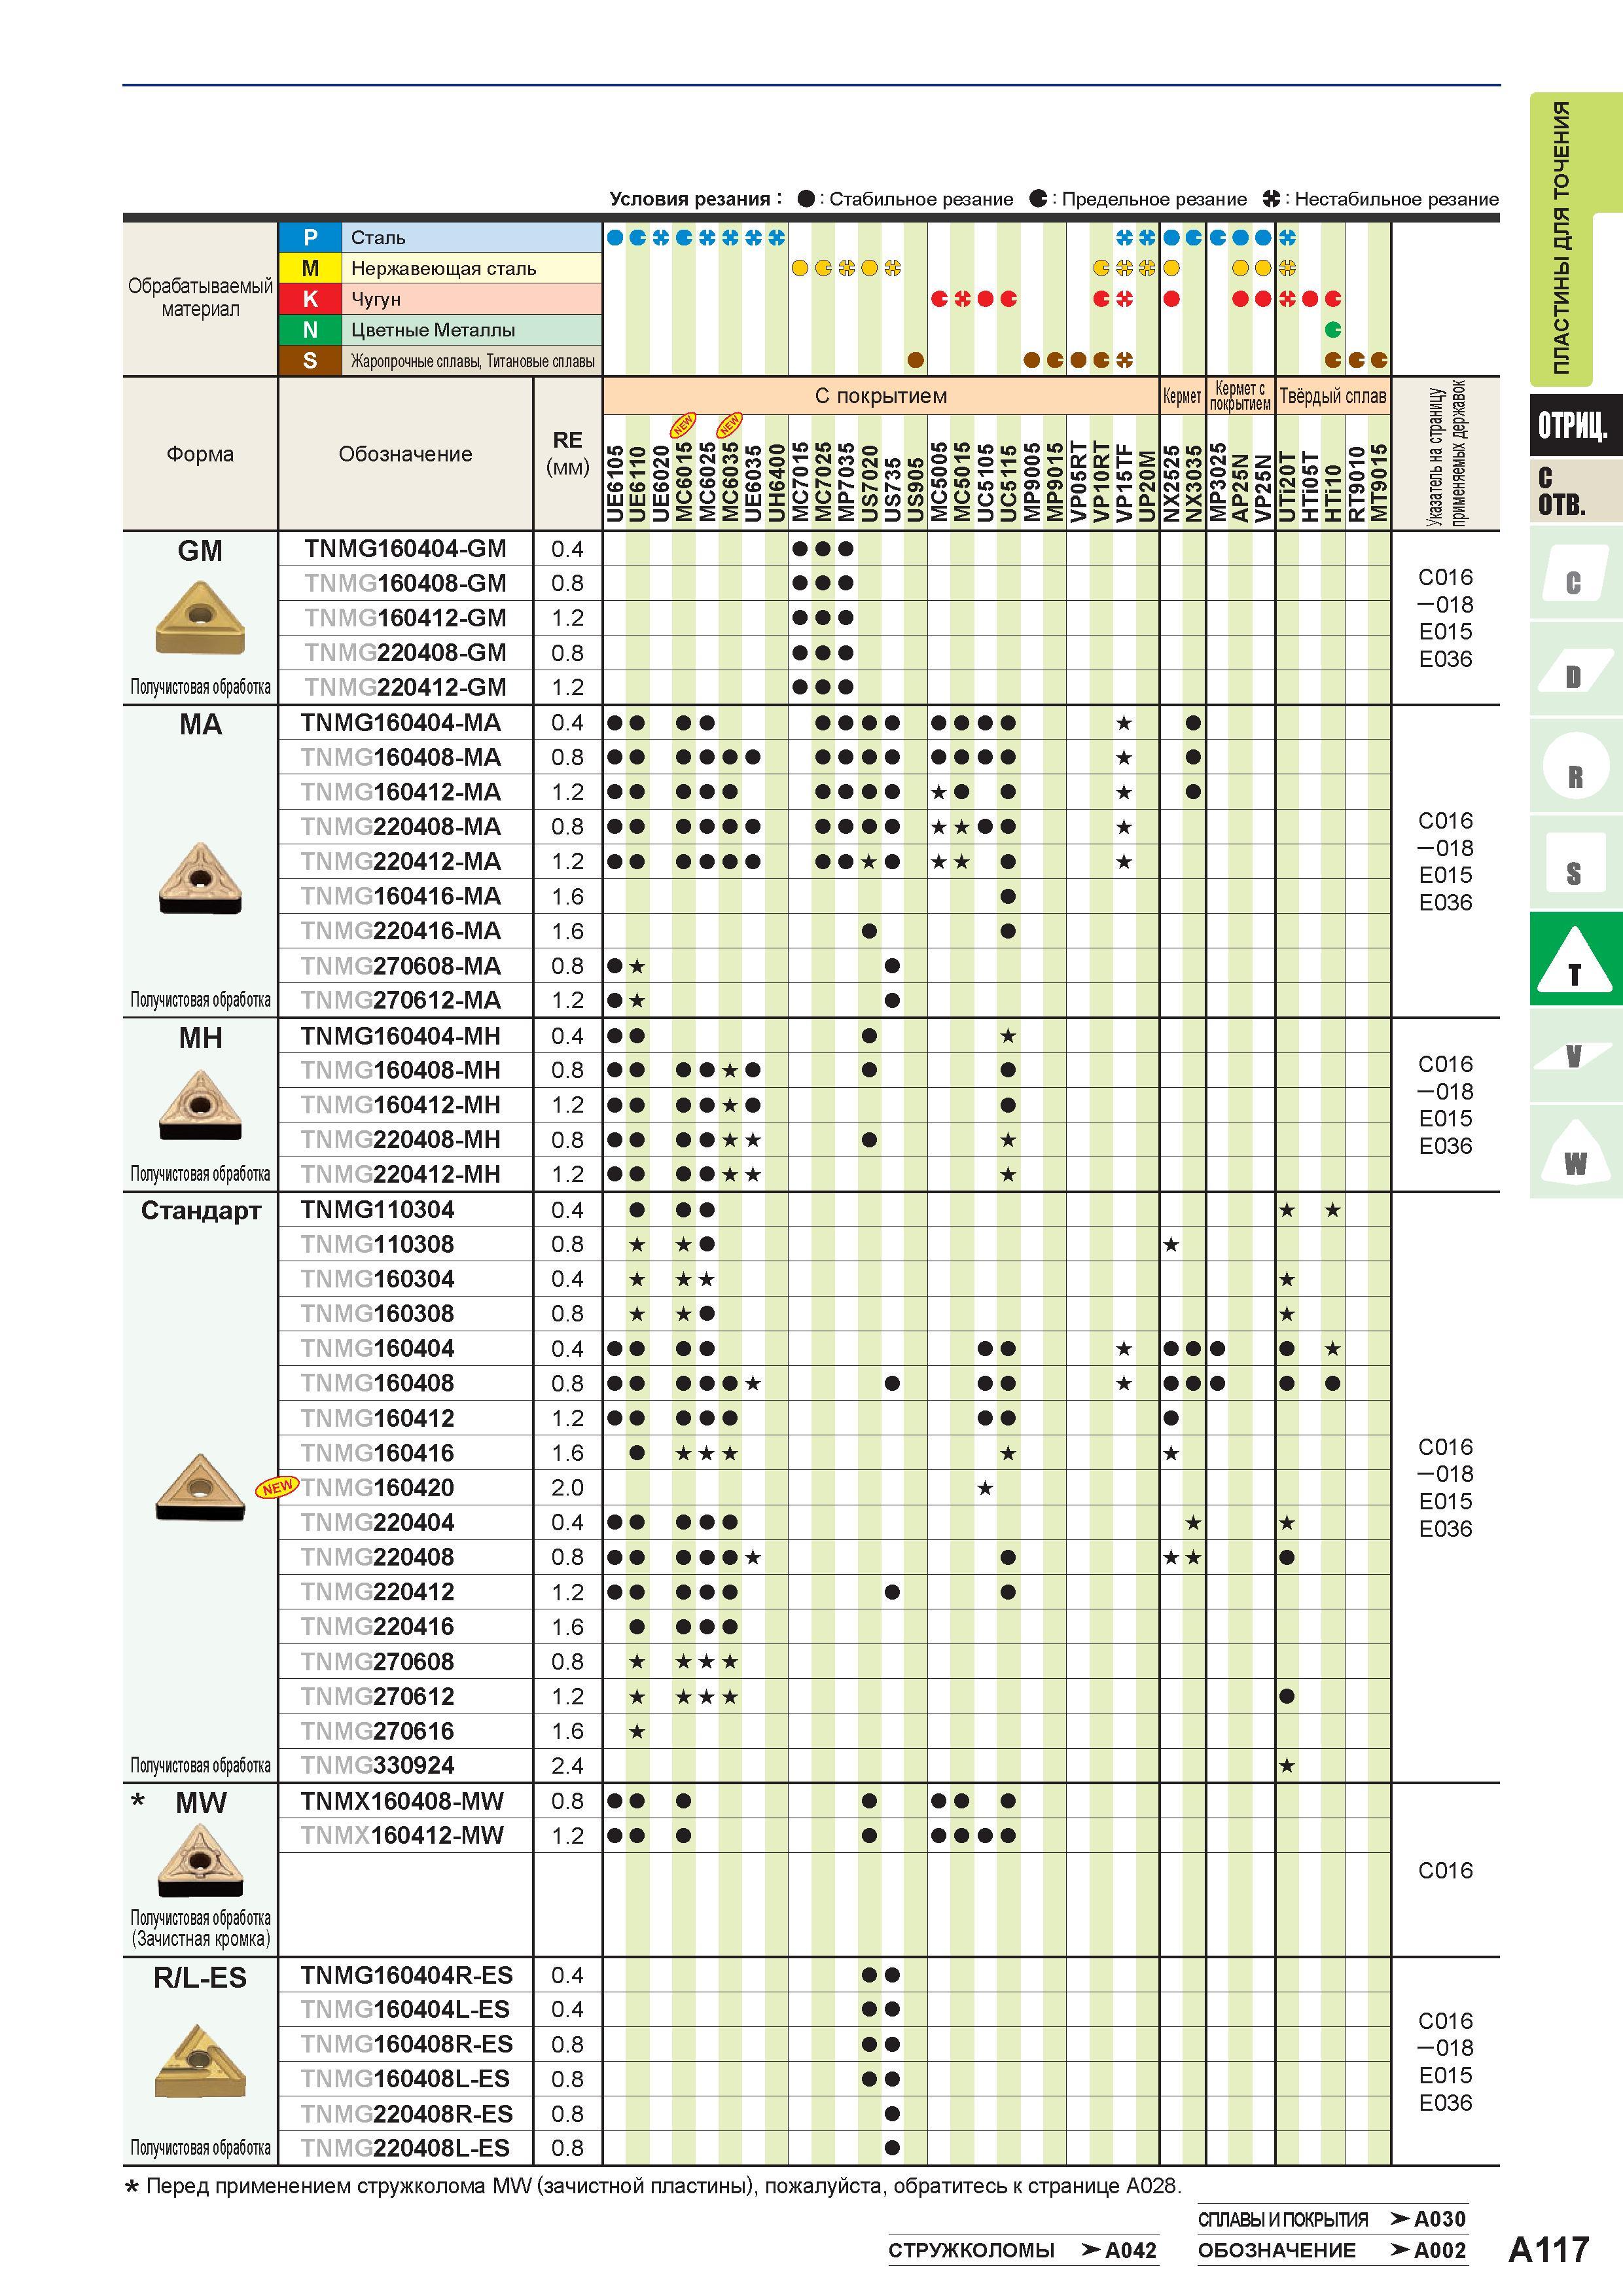Screen dimensions: 1623x2296
Task: Click the green N non-ferrous swatch
Action: pos(310,330)
